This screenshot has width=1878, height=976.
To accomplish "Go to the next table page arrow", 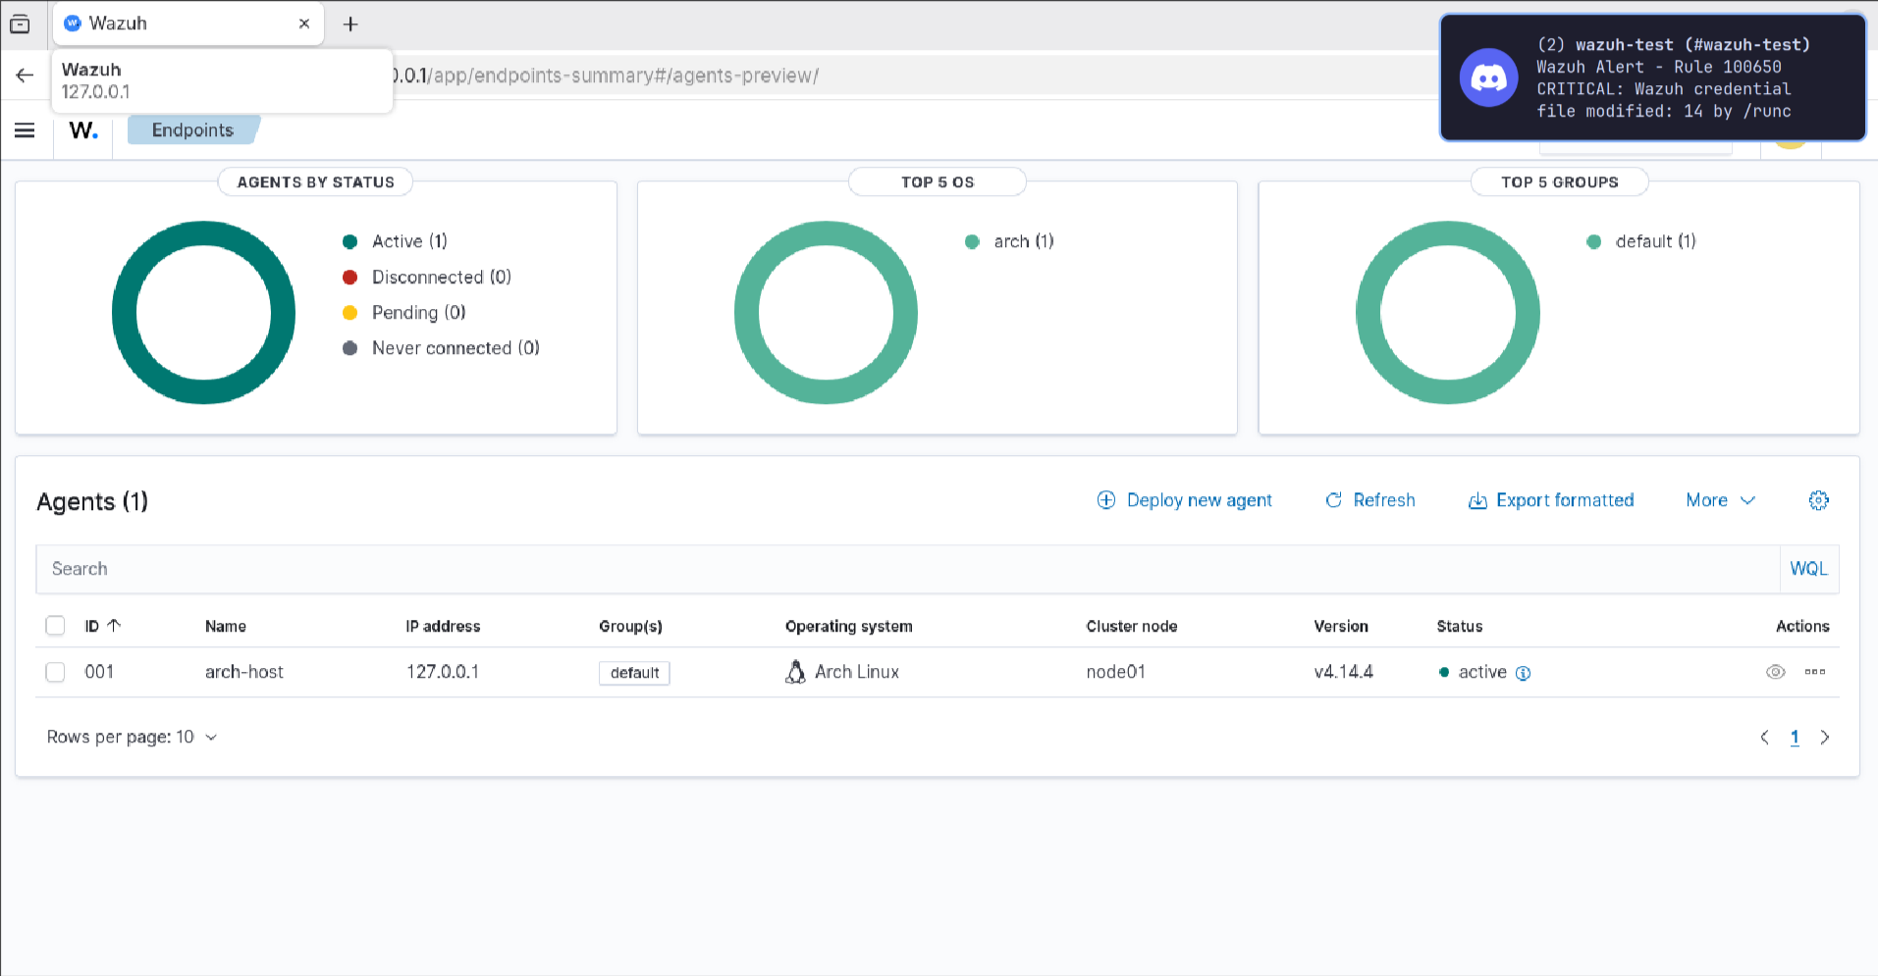I will [1824, 738].
